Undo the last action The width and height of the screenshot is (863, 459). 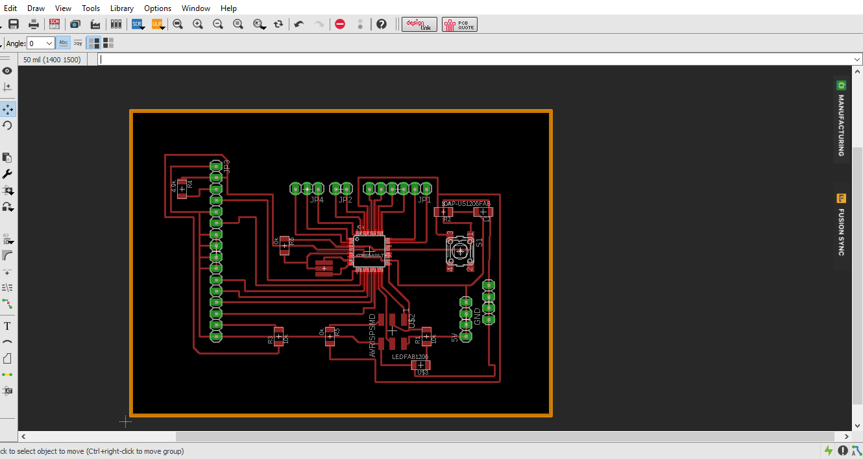tap(299, 24)
